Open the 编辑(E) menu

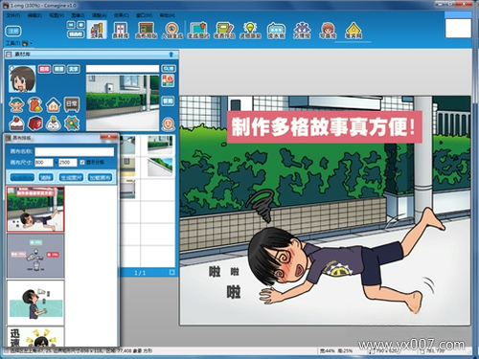(x=34, y=15)
